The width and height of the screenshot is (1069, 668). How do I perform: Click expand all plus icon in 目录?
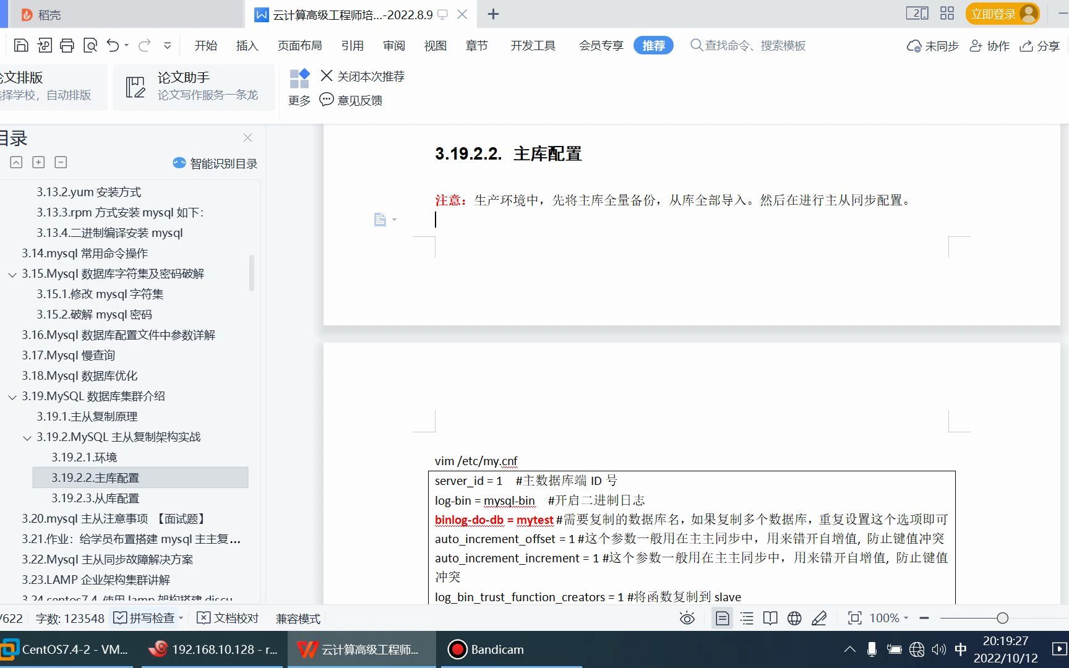pyautogui.click(x=38, y=162)
